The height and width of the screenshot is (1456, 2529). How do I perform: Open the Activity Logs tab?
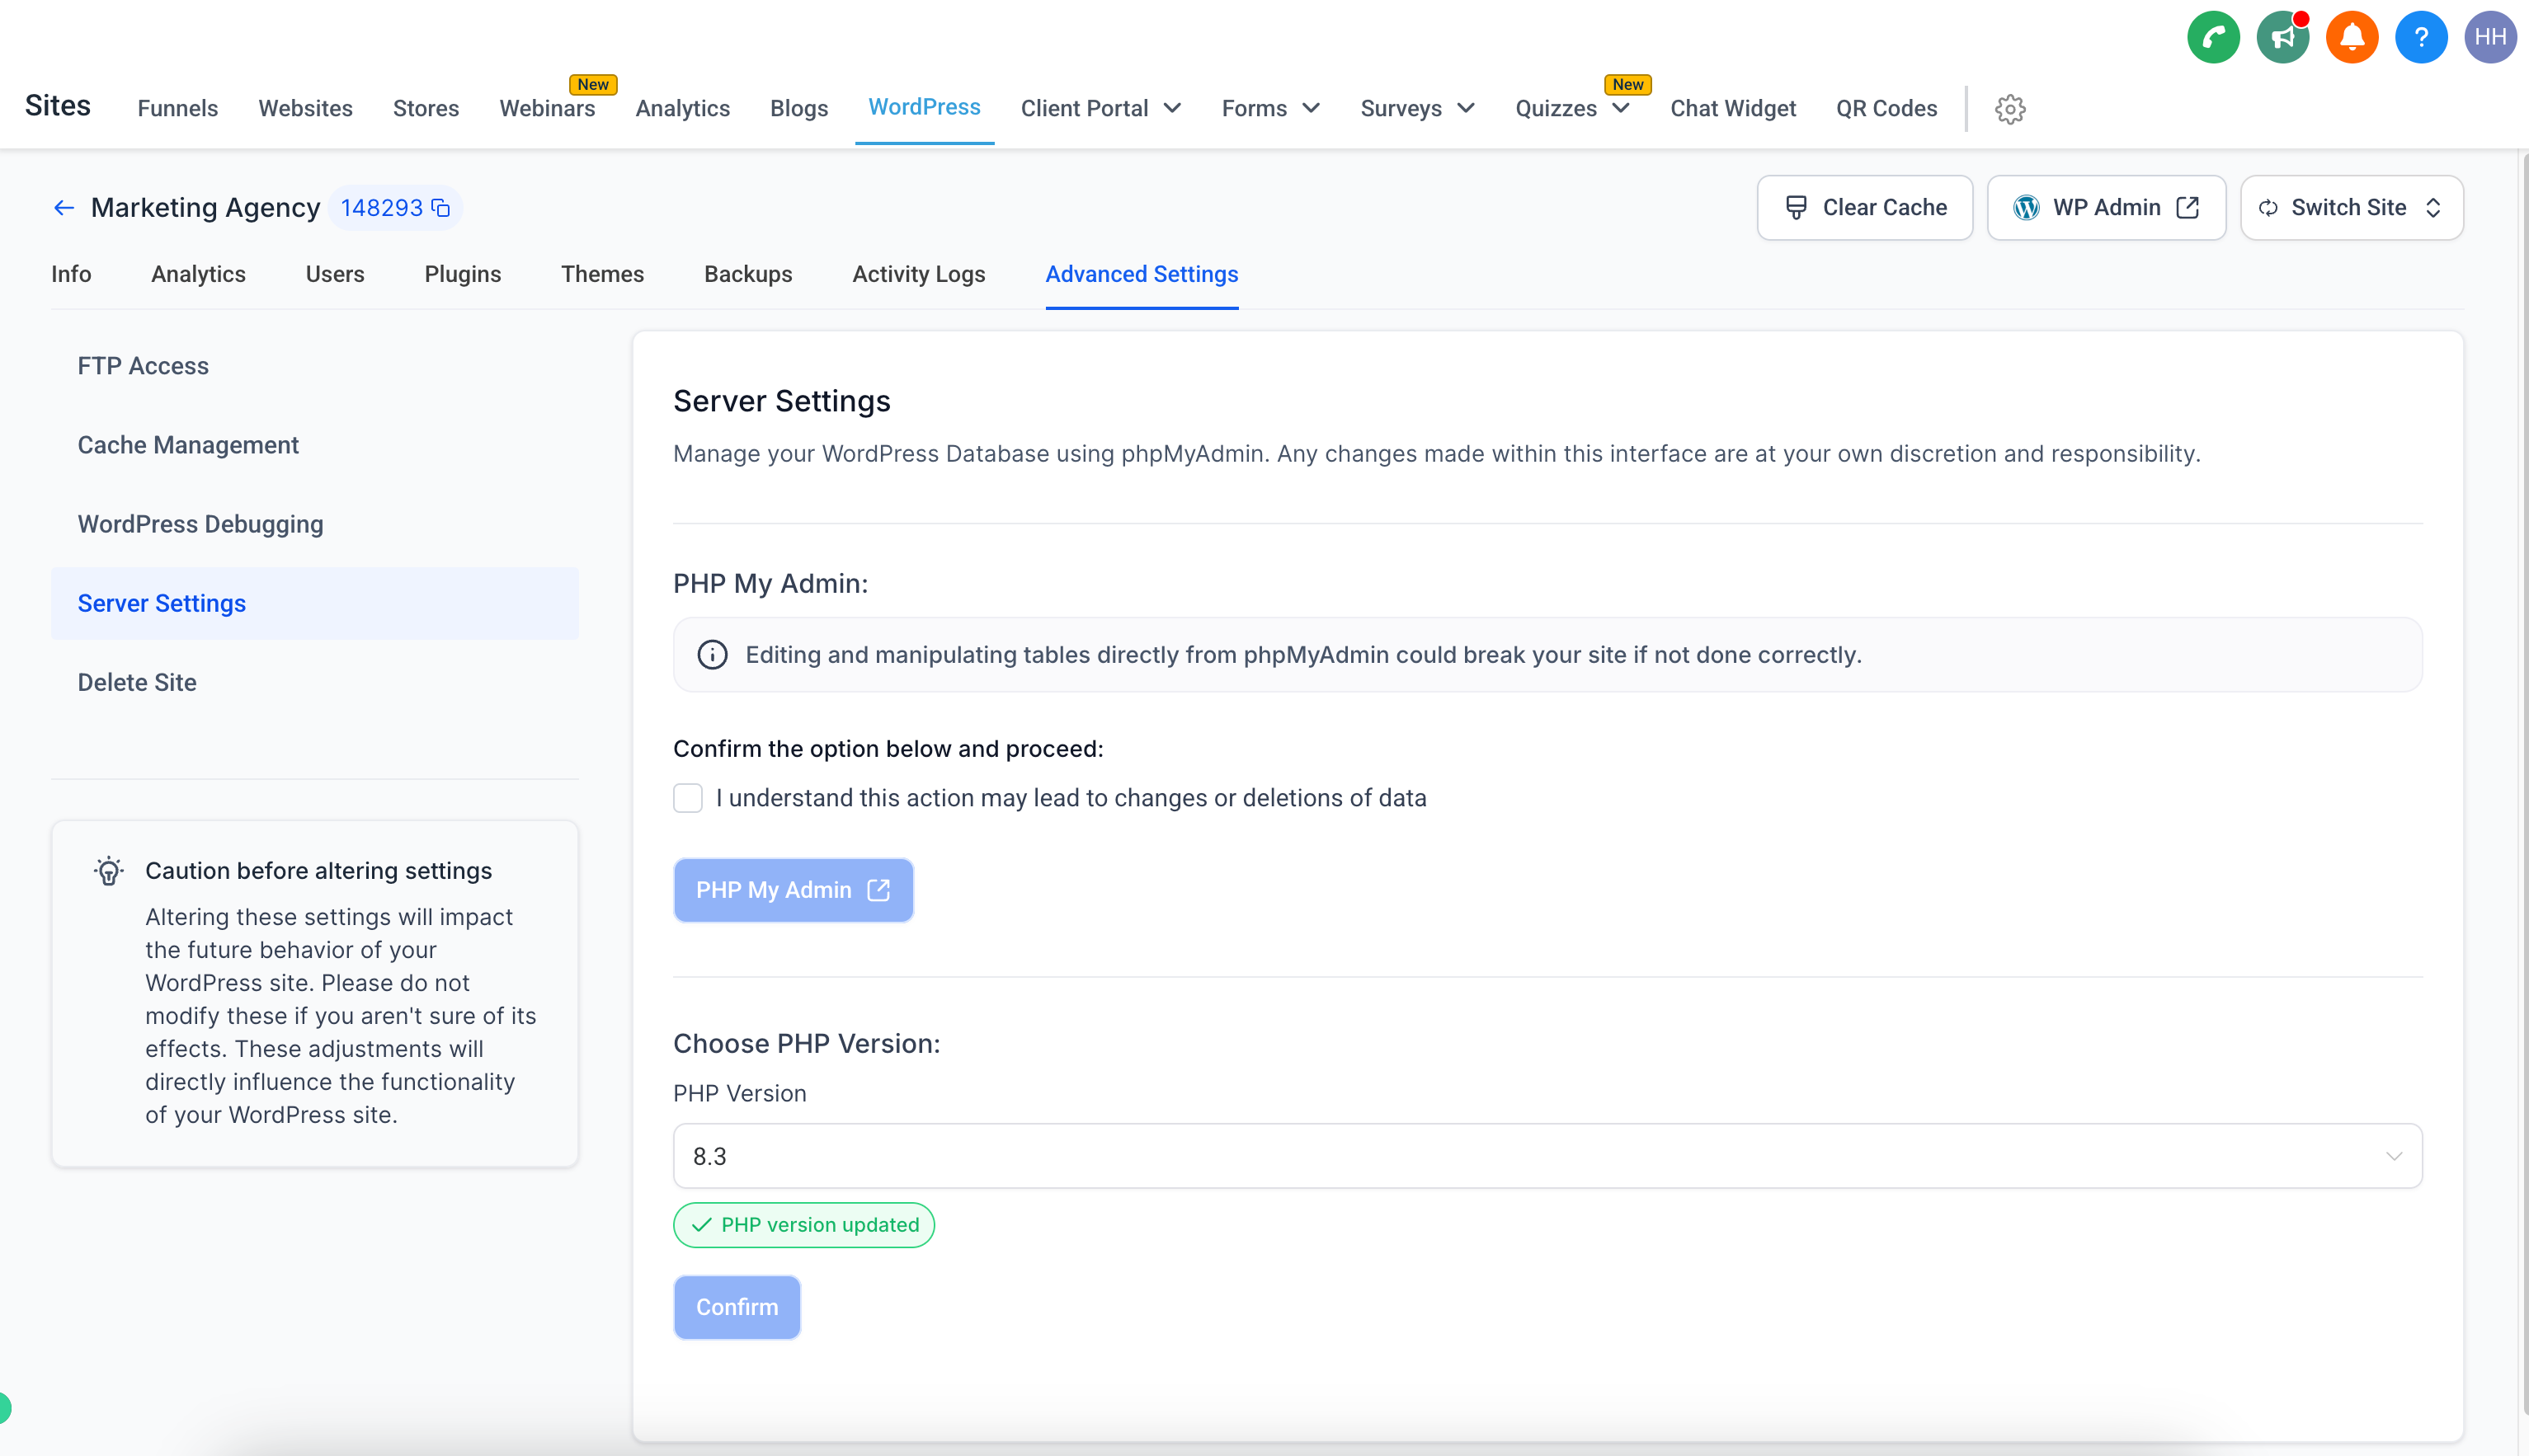coord(918,274)
